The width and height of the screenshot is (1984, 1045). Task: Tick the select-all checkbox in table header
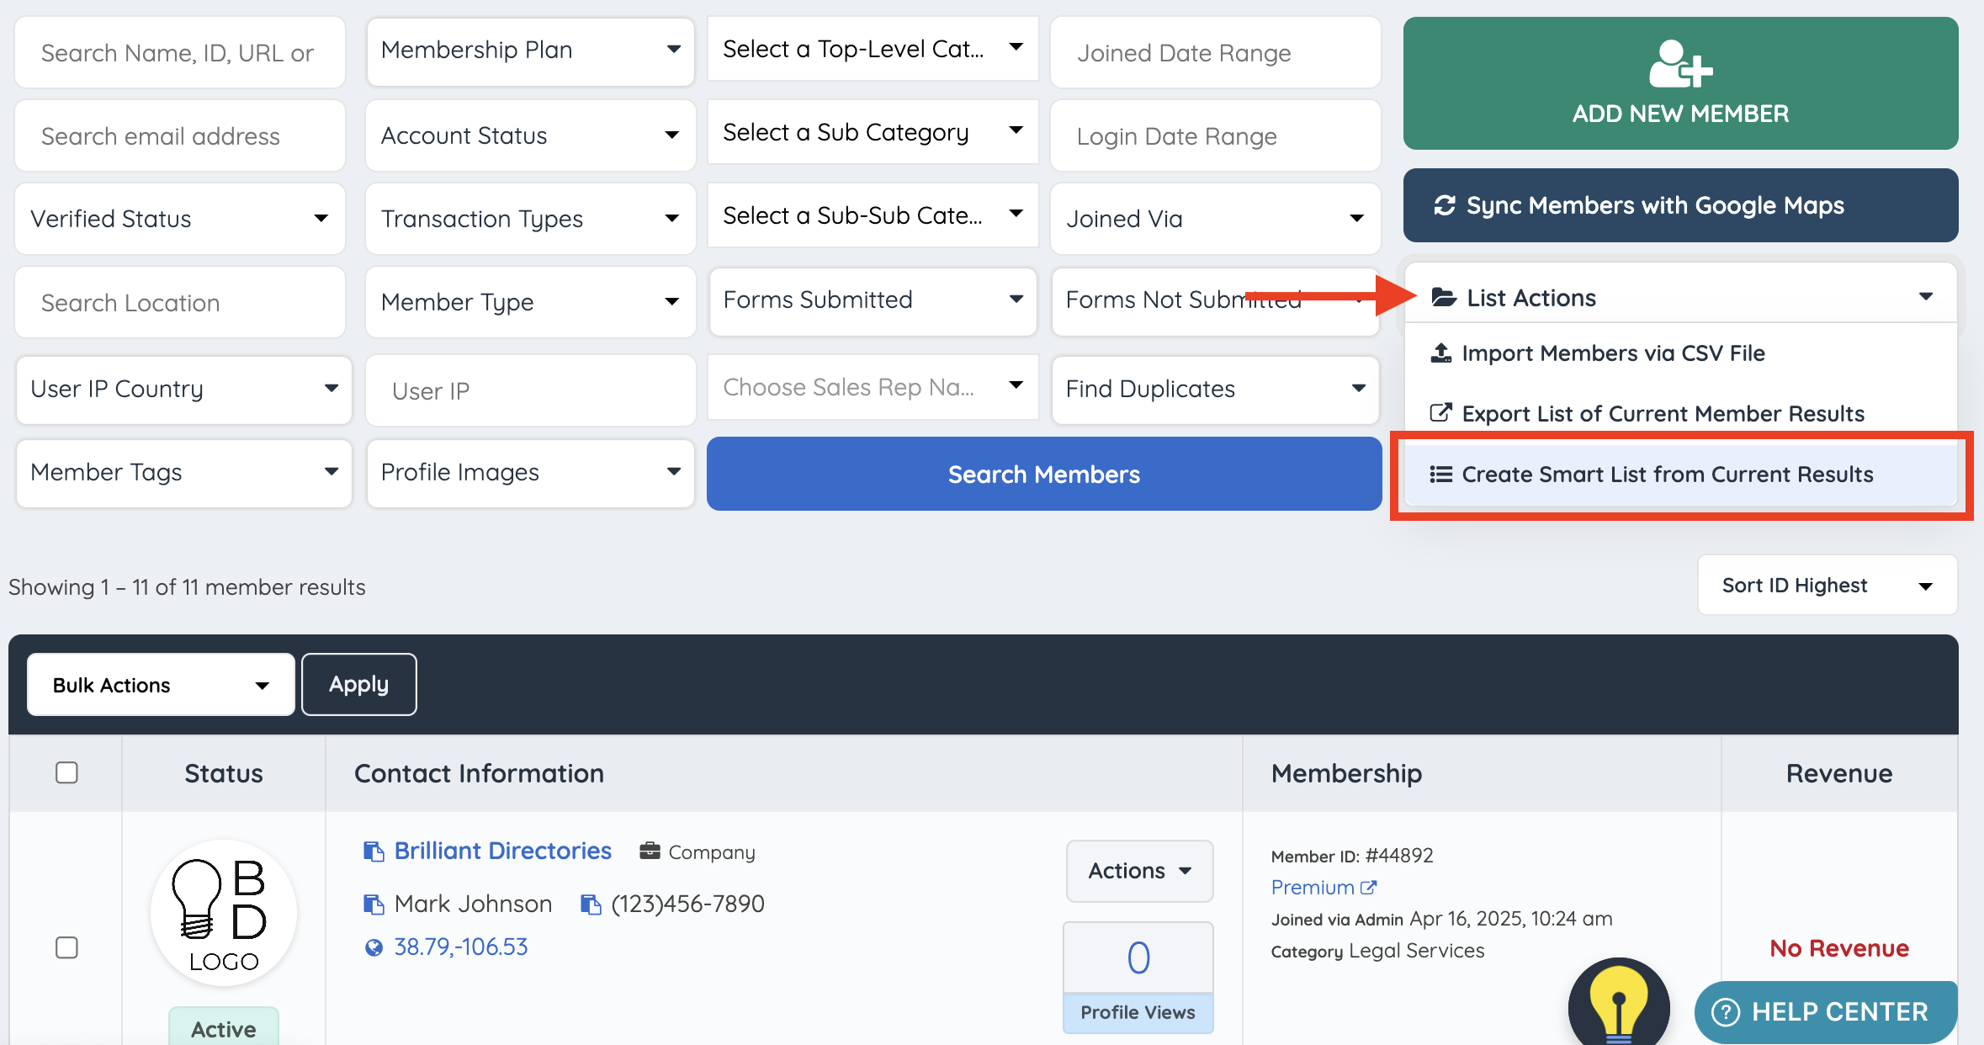point(66,772)
